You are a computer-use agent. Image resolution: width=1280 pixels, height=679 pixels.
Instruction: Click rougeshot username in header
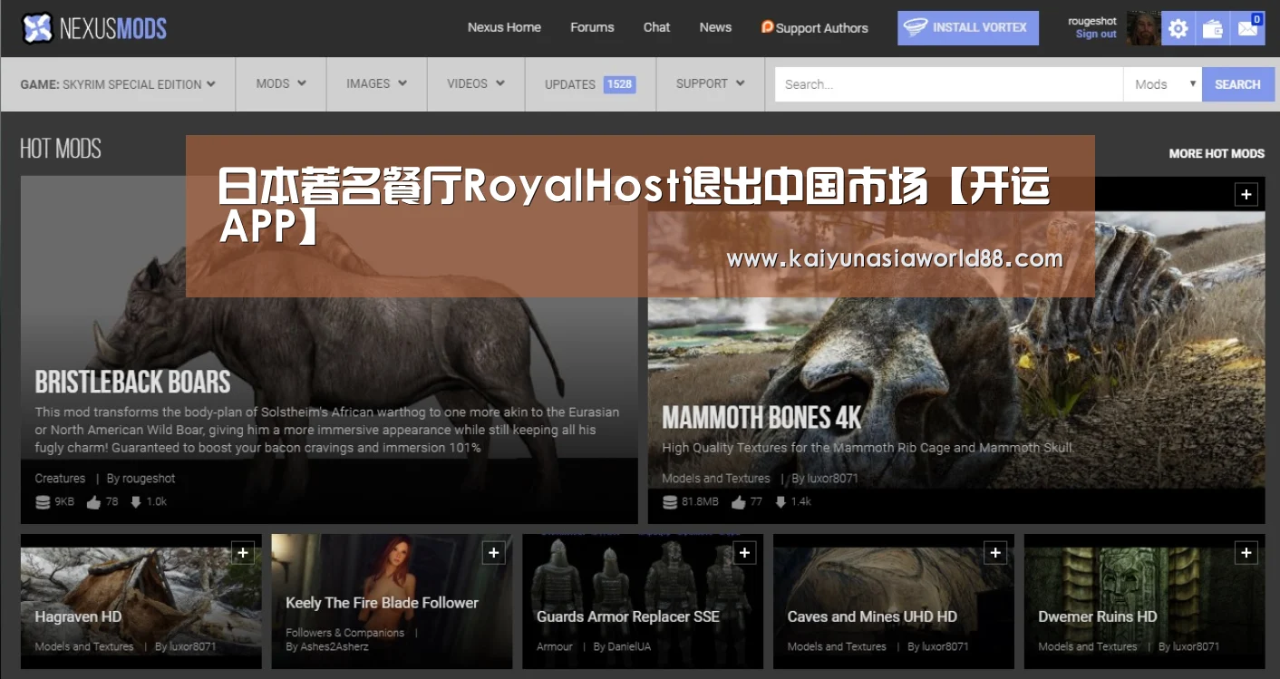tap(1092, 21)
